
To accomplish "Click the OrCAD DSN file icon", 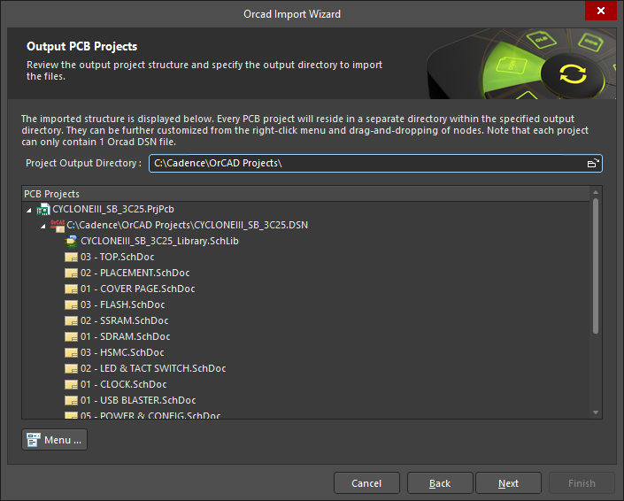I will pyautogui.click(x=58, y=225).
